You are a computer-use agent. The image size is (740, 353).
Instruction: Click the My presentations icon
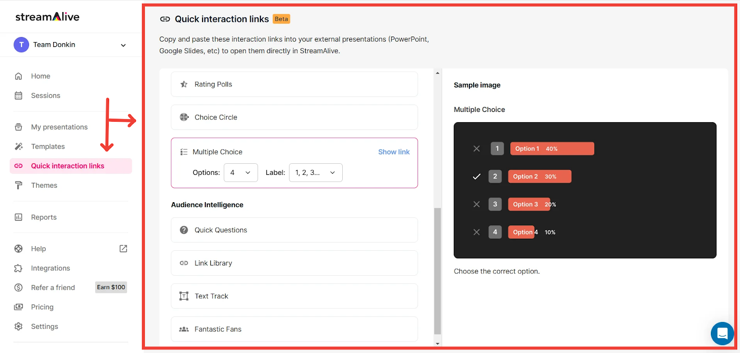(18, 127)
